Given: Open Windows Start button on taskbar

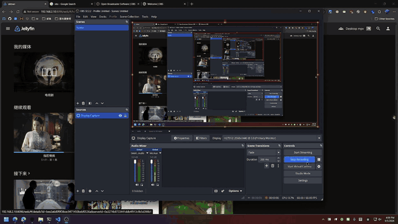Looking at the screenshot, I should (6, 219).
